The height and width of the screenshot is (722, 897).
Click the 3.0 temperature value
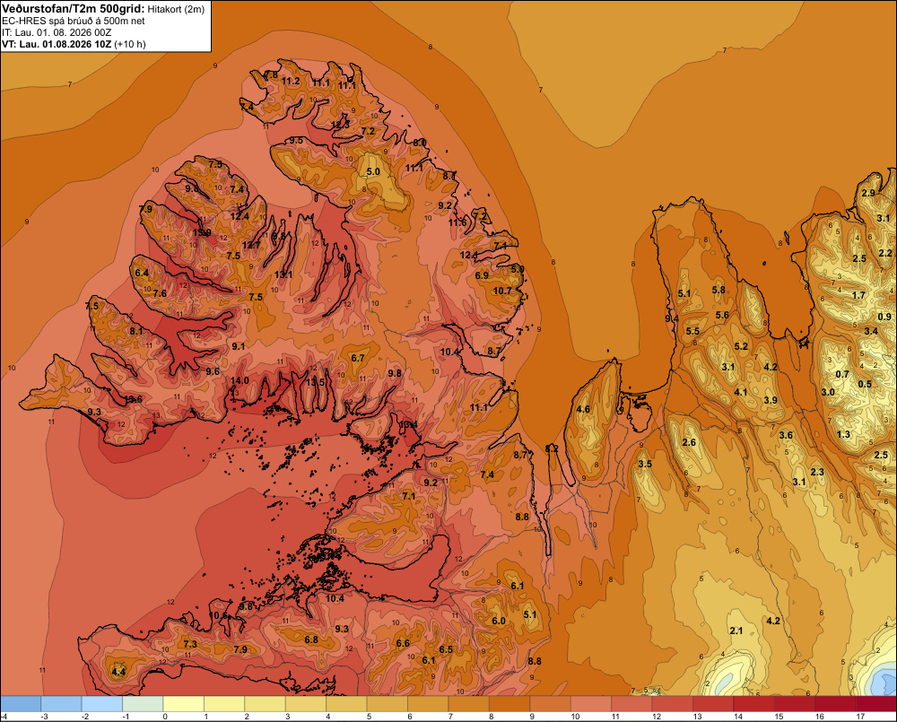(x=828, y=392)
